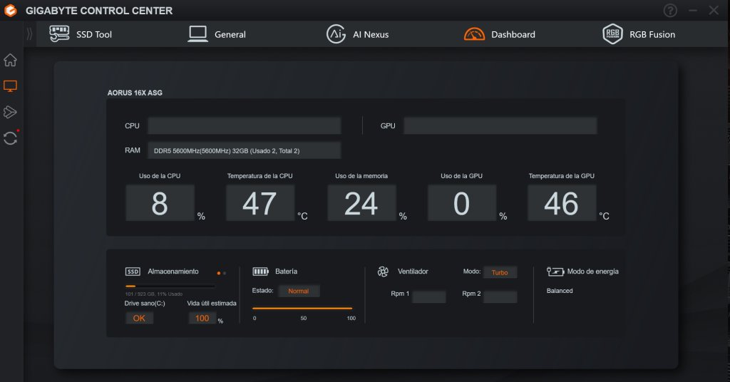Switch to the SSD Tool tab
This screenshot has width=730, height=382.
[81, 34]
